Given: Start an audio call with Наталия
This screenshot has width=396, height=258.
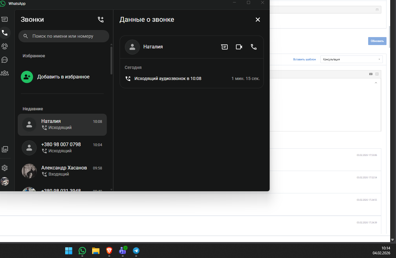Looking at the screenshot, I should point(254,47).
